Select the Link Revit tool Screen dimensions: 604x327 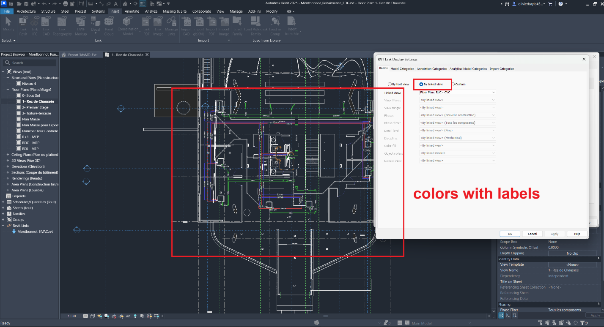[23, 25]
